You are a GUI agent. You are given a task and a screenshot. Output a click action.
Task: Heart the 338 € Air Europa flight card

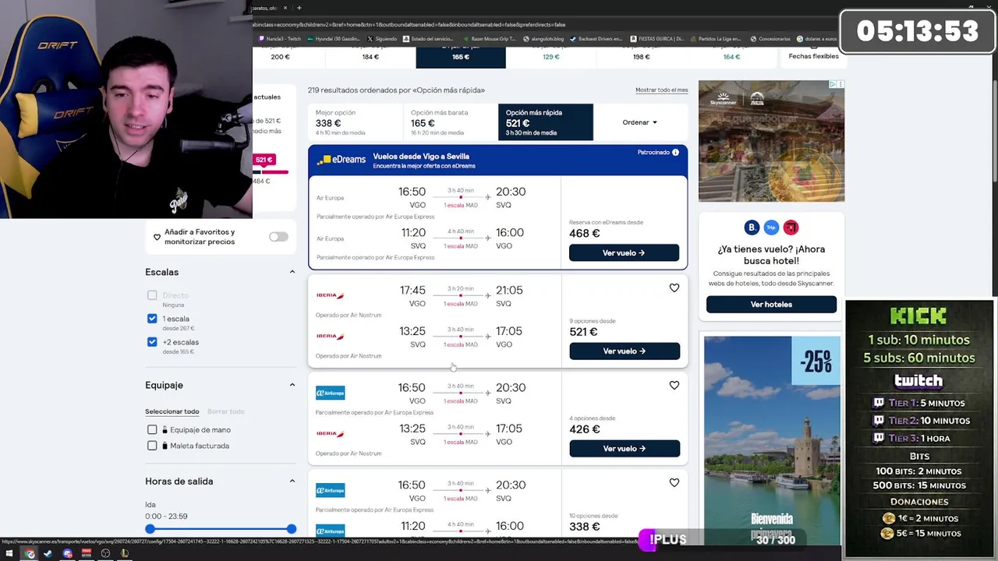pos(674,483)
